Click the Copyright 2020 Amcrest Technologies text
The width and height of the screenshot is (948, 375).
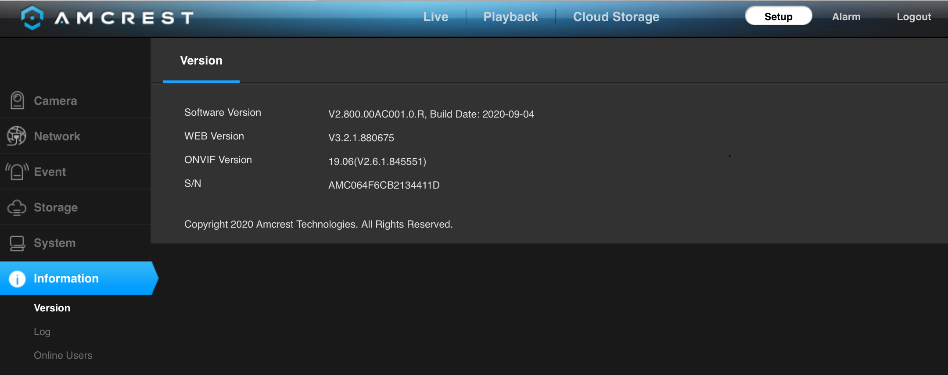318,224
